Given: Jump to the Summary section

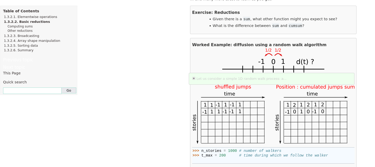Looking at the screenshot, I should pyautogui.click(x=18, y=50).
